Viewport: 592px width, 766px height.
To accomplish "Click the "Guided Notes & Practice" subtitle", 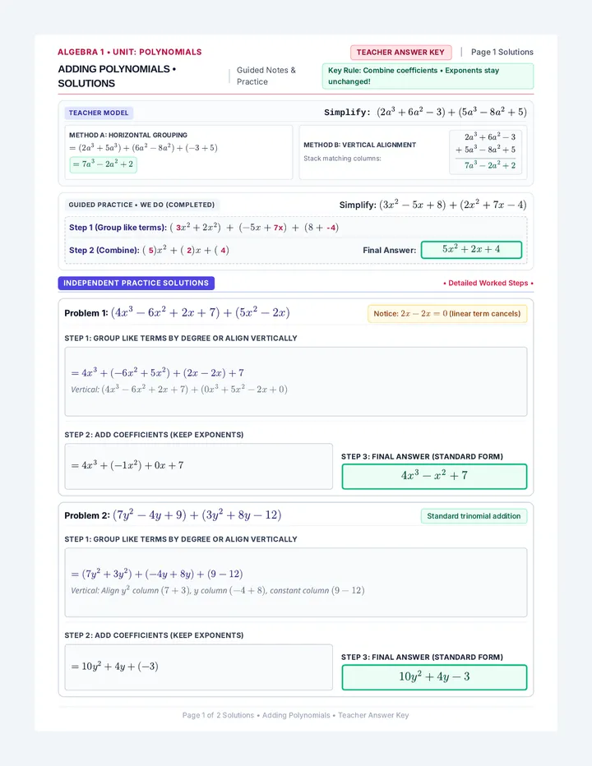I will [266, 76].
